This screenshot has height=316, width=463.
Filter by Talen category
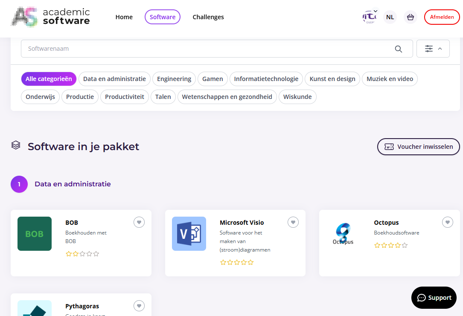pos(163,97)
